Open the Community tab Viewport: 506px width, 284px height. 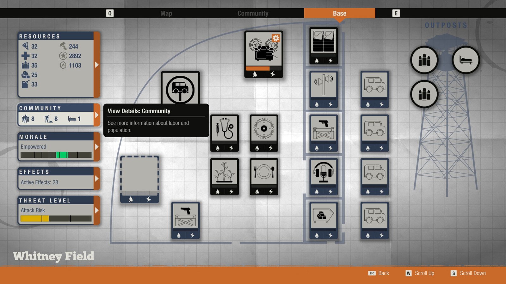253,13
